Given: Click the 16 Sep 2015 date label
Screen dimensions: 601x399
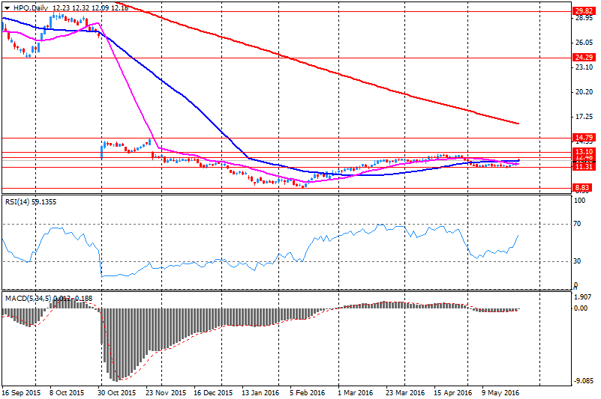Looking at the screenshot, I should click(x=21, y=393).
